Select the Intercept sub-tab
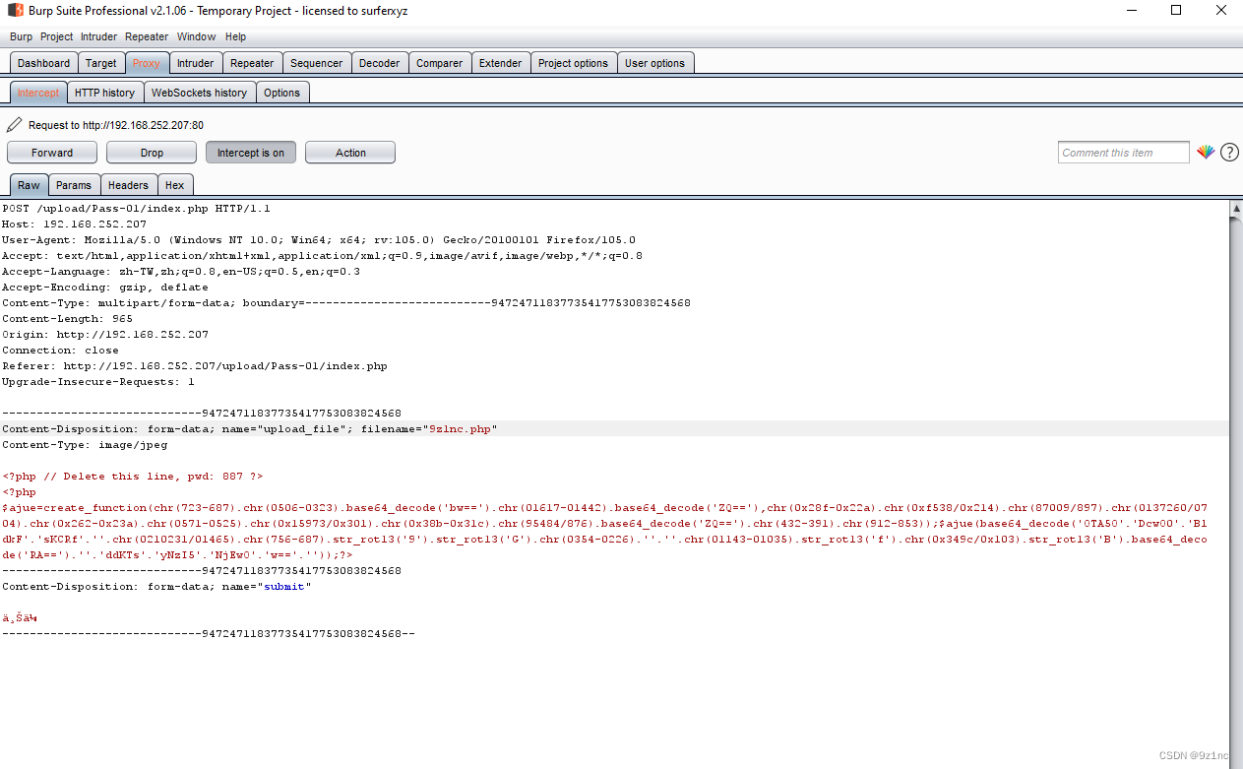This screenshot has height=769, width=1243. (x=38, y=93)
